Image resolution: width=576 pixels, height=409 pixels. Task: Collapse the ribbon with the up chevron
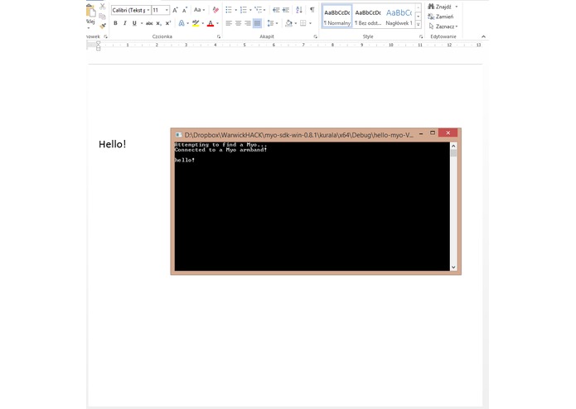pos(483,36)
